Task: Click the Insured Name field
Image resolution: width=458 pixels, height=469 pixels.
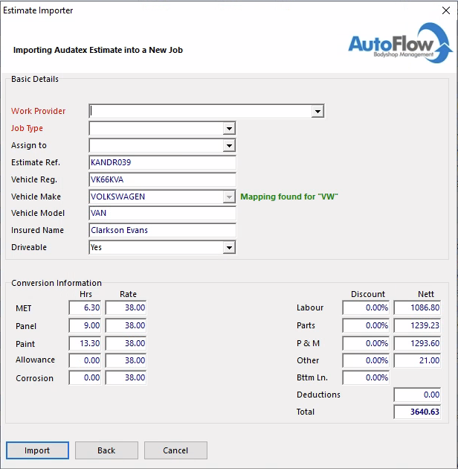Action: [x=162, y=231]
